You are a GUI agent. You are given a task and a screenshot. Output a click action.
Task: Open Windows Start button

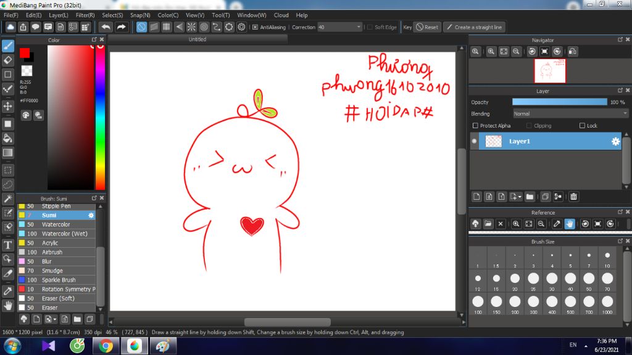coord(12,346)
